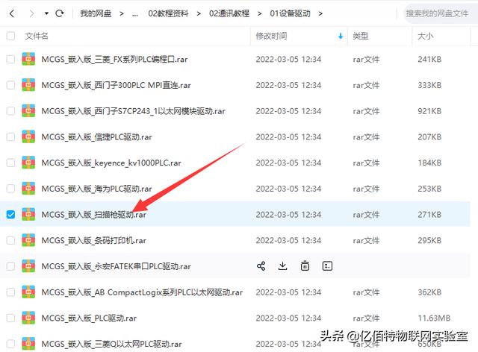
Task: Open the 01设备驱动 breadcrumb
Action: pos(291,13)
